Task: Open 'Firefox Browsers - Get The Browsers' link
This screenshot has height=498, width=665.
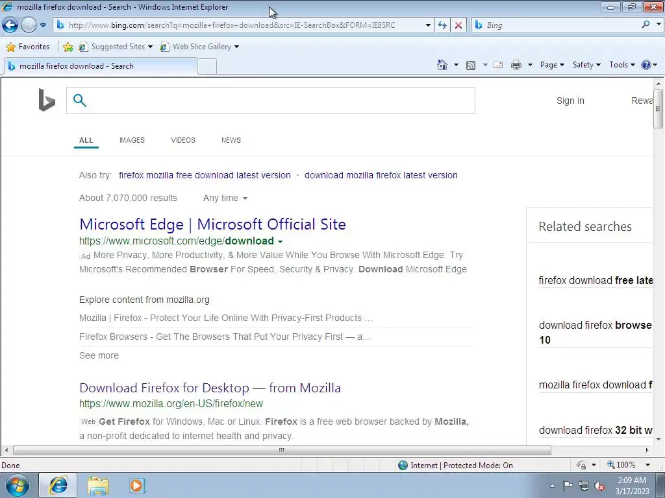Action: point(225,337)
